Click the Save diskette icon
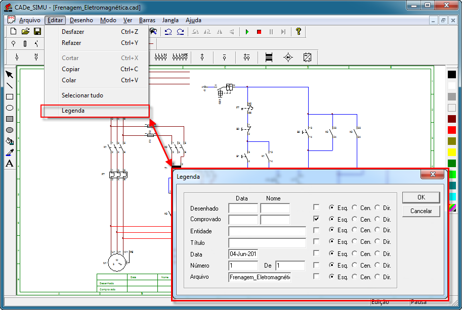 [x=37, y=32]
